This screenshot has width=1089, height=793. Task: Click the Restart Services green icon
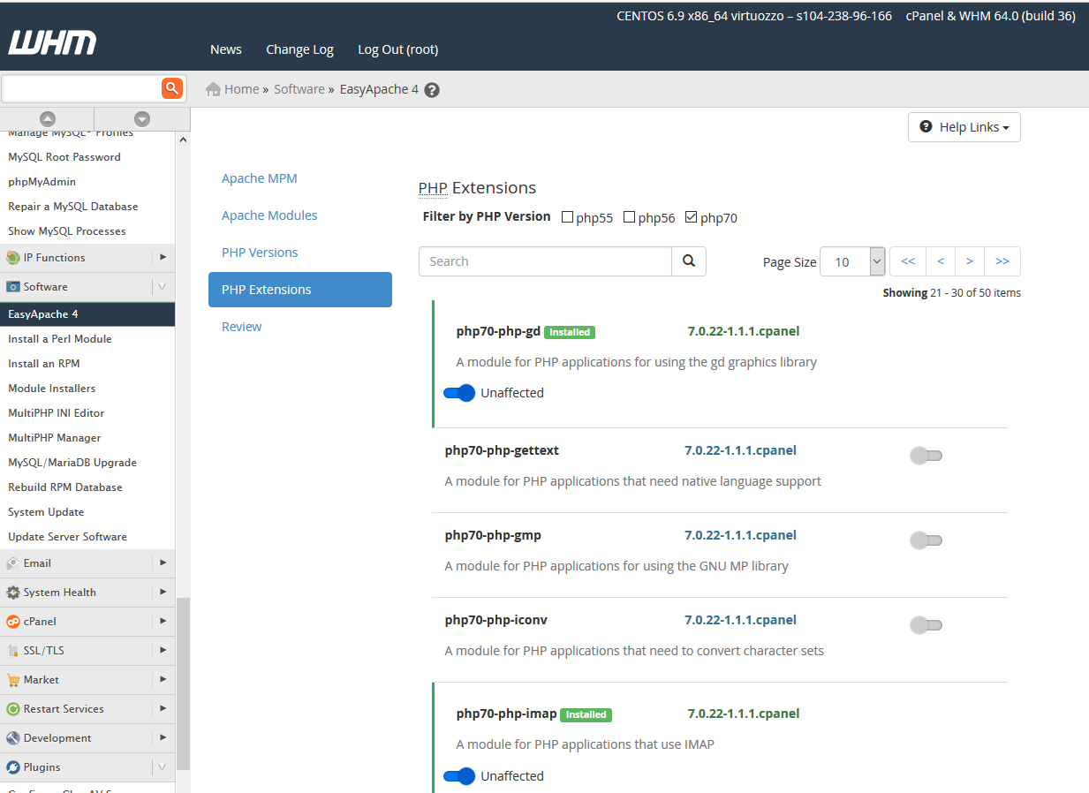pos(13,709)
